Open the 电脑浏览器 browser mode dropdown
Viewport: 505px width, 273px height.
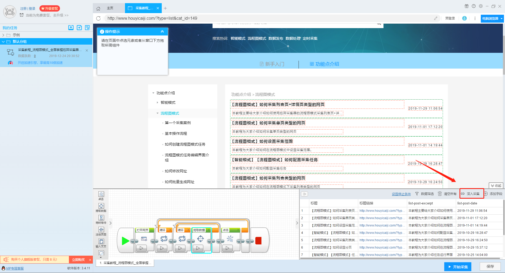(492, 18)
